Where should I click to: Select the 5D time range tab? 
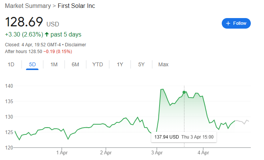point(32,64)
